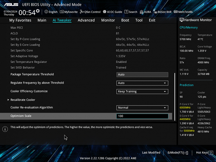Open the Advanced tab
216x162 pixels.
(86, 20)
